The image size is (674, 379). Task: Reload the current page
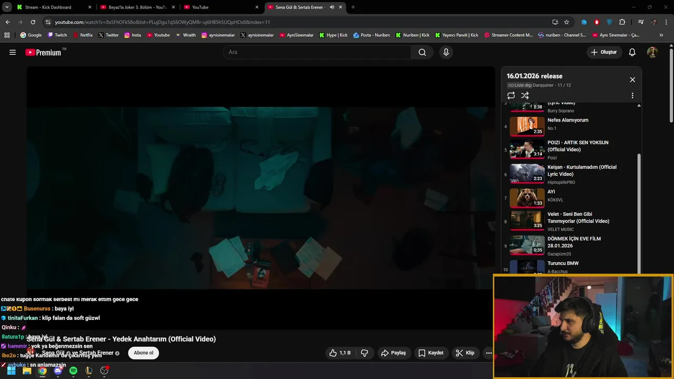[x=33, y=22]
